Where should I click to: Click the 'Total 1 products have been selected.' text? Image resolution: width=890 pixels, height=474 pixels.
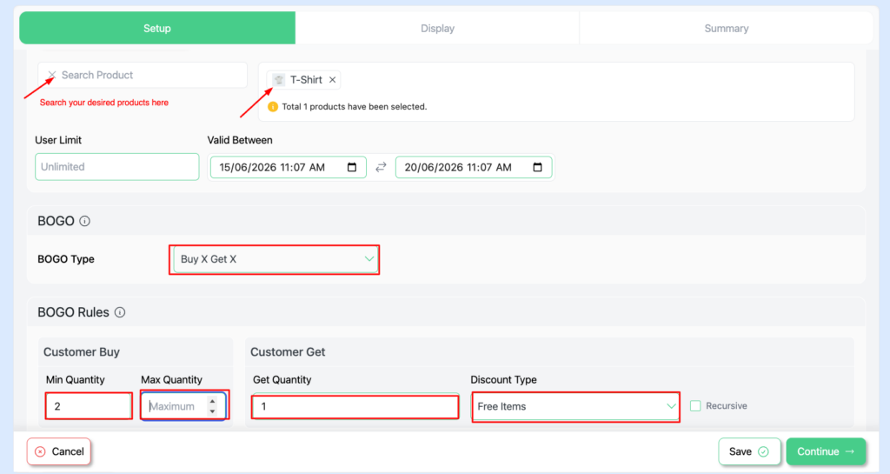[x=355, y=107]
